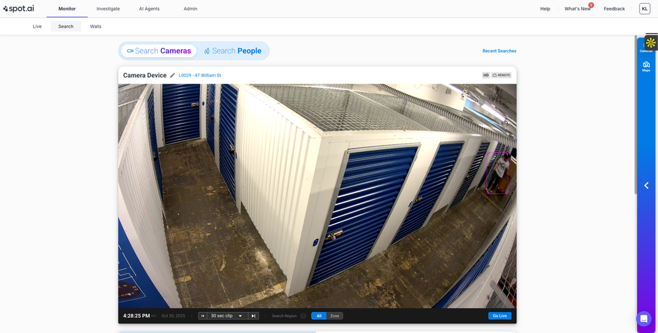
Task: Click the Search Region help question icon
Action: pos(303,316)
